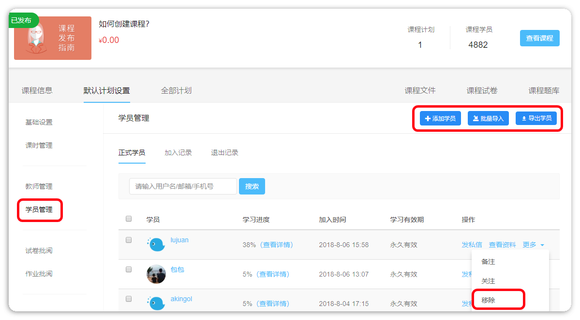Click the 批量导入 import button
The width and height of the screenshot is (580, 320).
488,118
